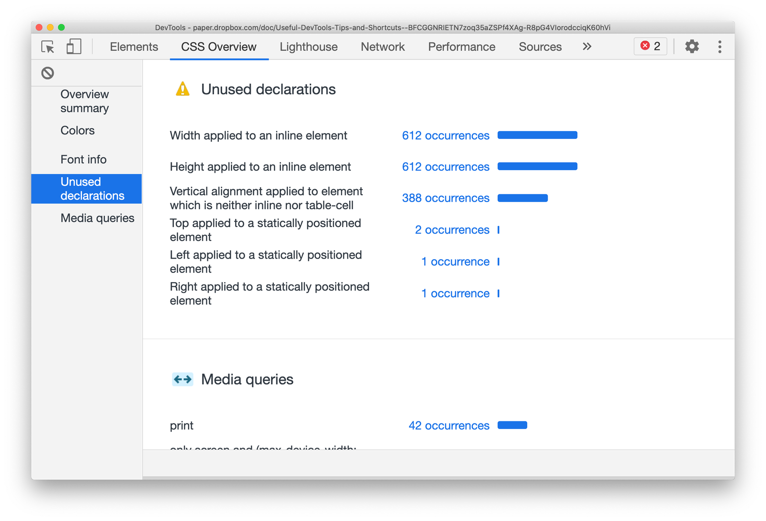Image resolution: width=766 pixels, height=521 pixels.
Task: Show more tabs chevron
Action: [x=587, y=46]
